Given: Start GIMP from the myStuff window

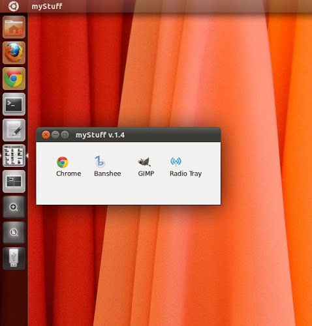Looking at the screenshot, I should [x=146, y=167].
